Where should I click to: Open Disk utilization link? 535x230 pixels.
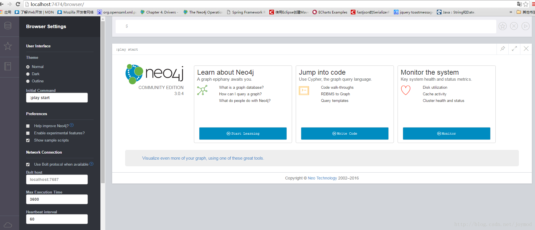pos(435,87)
